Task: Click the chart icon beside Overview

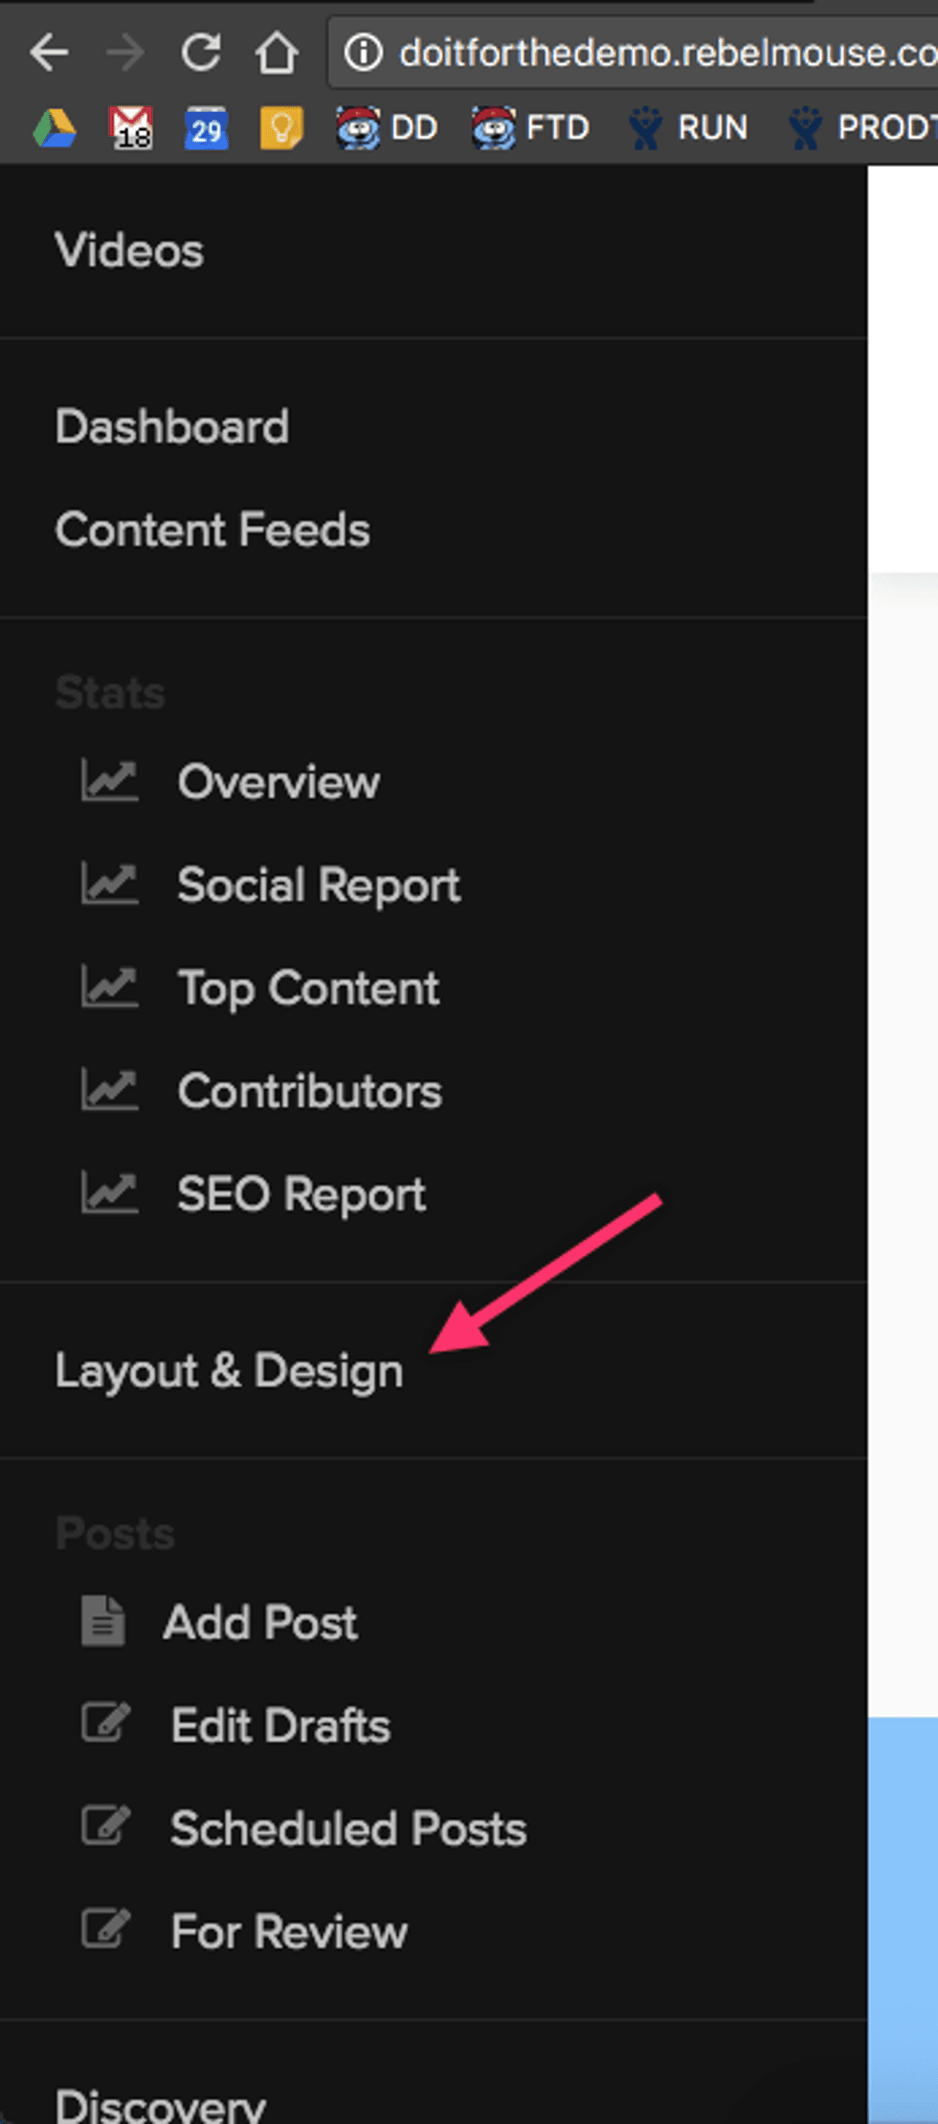Action: tap(110, 781)
